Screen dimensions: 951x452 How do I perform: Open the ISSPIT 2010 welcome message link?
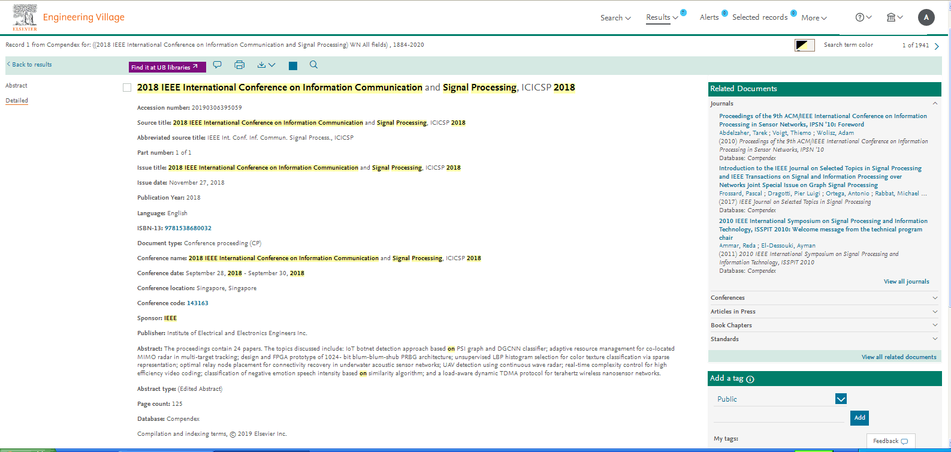823,230
